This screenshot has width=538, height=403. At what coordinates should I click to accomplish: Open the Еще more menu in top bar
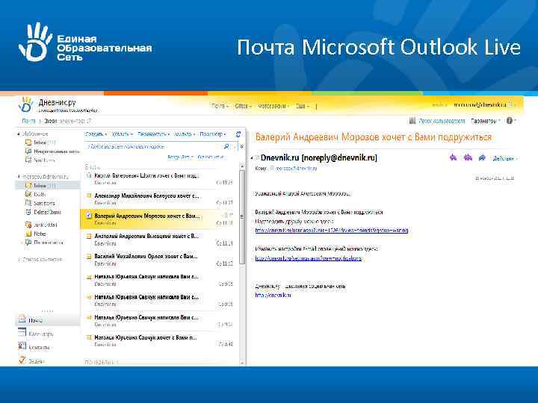[x=303, y=106]
